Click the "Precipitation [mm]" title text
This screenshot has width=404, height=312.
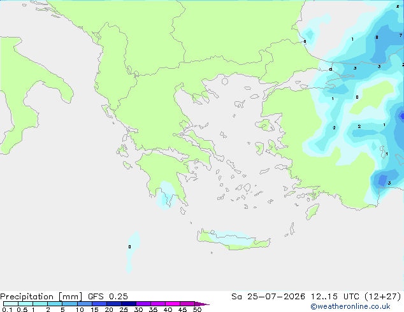(x=41, y=297)
